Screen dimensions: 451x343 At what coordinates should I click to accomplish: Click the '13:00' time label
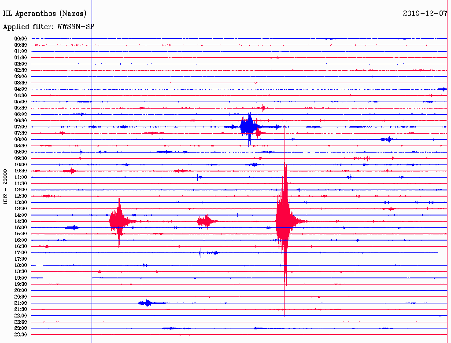(21, 203)
